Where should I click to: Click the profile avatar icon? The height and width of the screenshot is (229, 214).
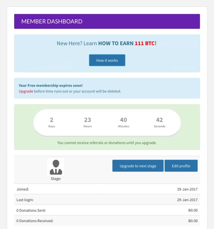pos(56,167)
